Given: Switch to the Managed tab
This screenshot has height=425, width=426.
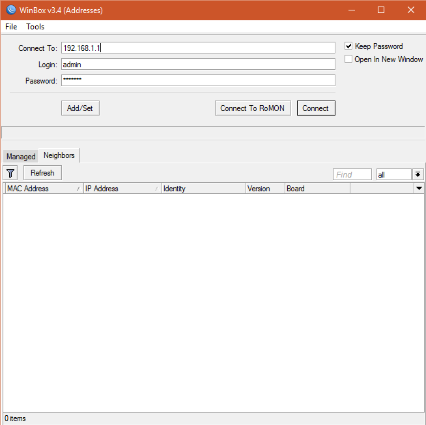Looking at the screenshot, I should [21, 157].
